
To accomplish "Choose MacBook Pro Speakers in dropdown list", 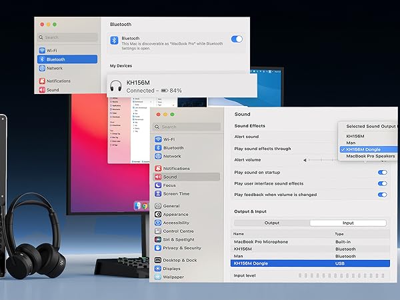I will [370, 156].
